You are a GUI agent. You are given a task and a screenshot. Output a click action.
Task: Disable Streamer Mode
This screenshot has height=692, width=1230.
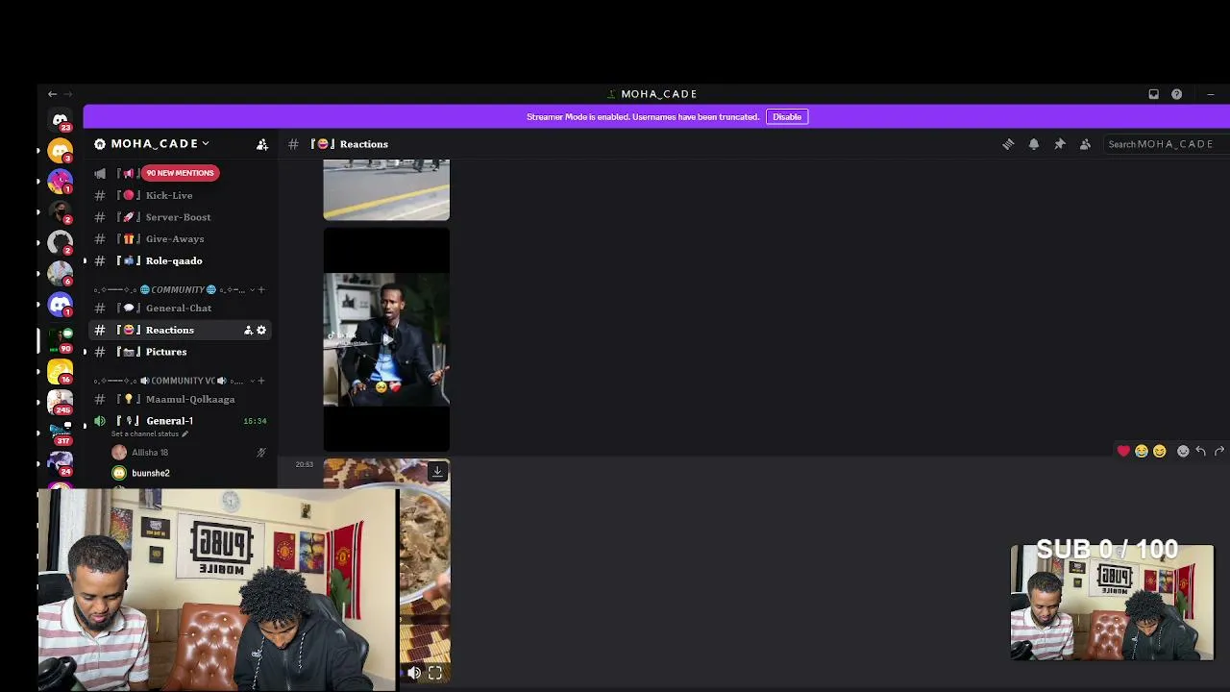click(786, 116)
